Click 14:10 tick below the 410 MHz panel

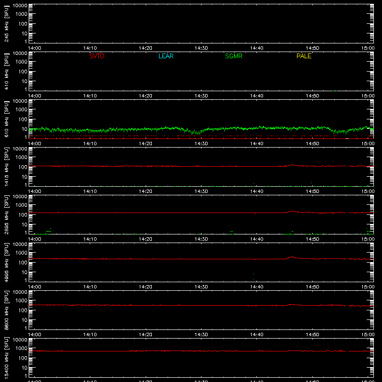(x=90, y=96)
